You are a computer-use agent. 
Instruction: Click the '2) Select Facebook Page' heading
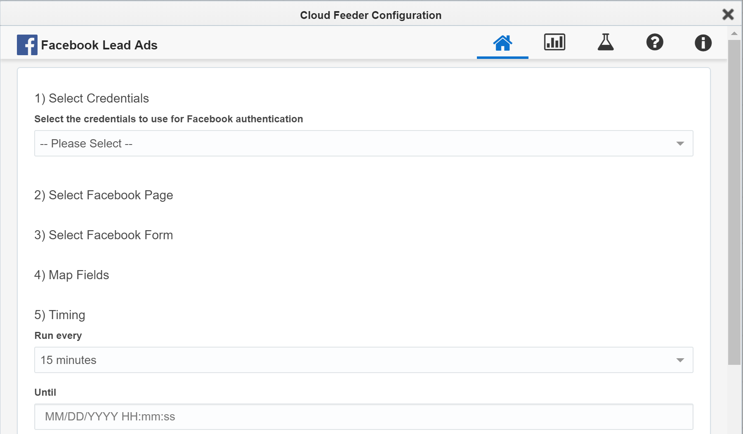(104, 195)
